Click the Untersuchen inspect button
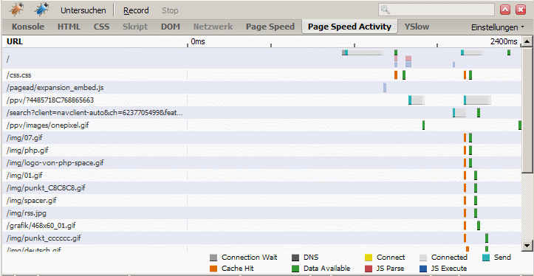Viewport: 534px width, 276px height. pyautogui.click(x=83, y=10)
